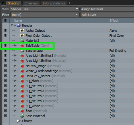The image size is (134, 125).
Task: Click the Assign Material button
Action: (107, 9)
